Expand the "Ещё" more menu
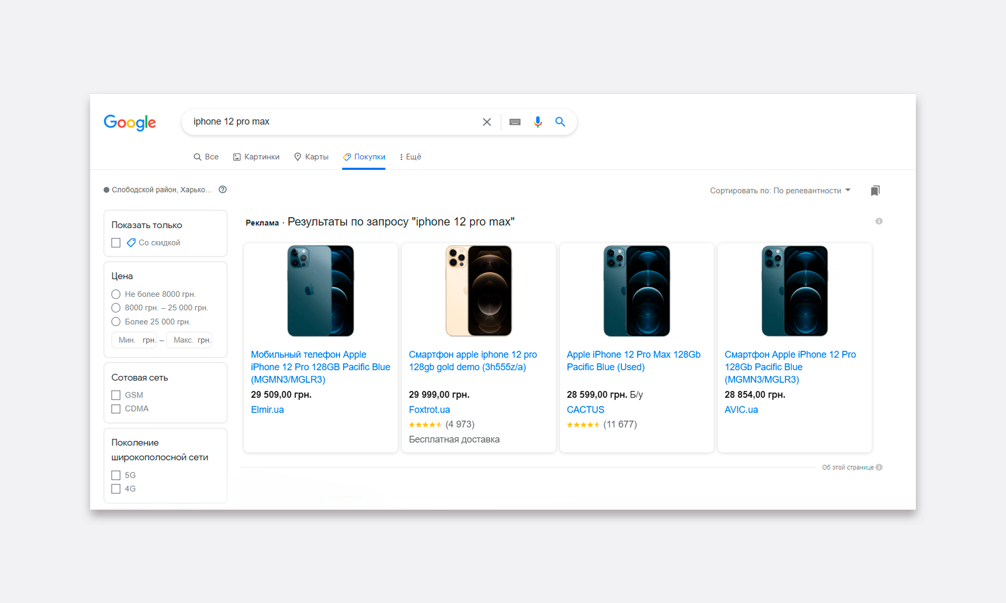 pos(410,157)
